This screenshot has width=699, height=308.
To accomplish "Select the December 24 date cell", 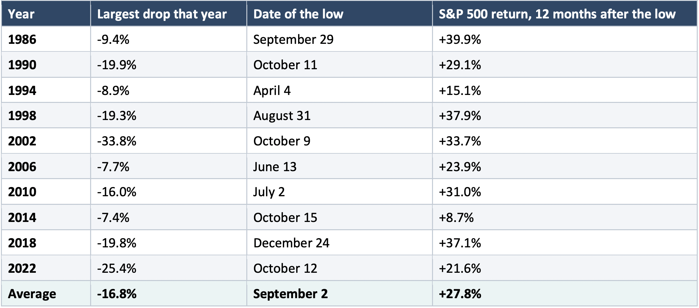I will 339,243.
